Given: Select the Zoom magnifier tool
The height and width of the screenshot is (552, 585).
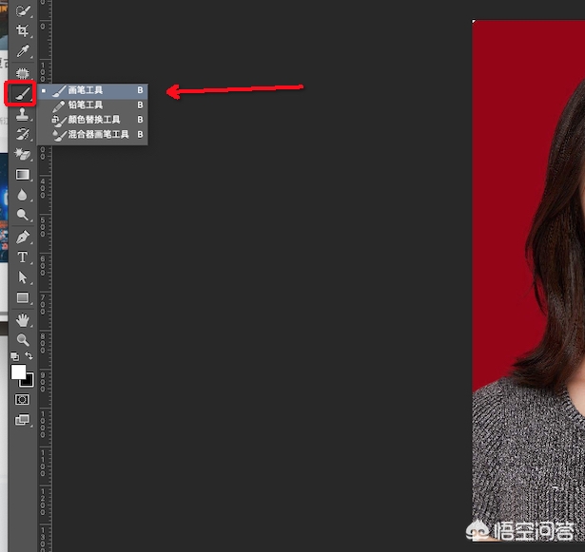Looking at the screenshot, I should click(23, 339).
